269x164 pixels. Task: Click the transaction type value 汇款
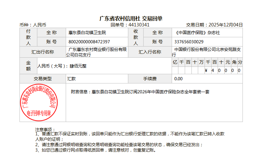[x=71, y=79]
